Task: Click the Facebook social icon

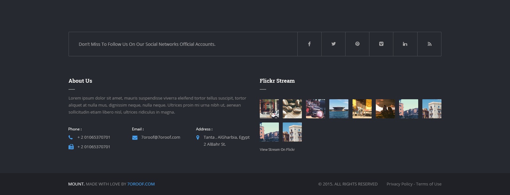Action: (309, 44)
